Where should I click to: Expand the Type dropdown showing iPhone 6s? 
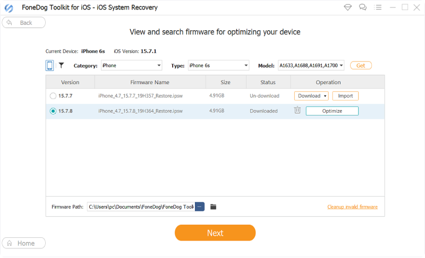218,65
